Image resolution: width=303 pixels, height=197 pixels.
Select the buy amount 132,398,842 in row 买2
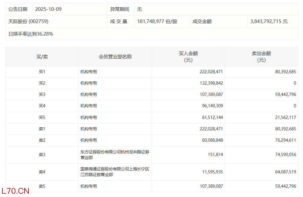click(x=211, y=83)
